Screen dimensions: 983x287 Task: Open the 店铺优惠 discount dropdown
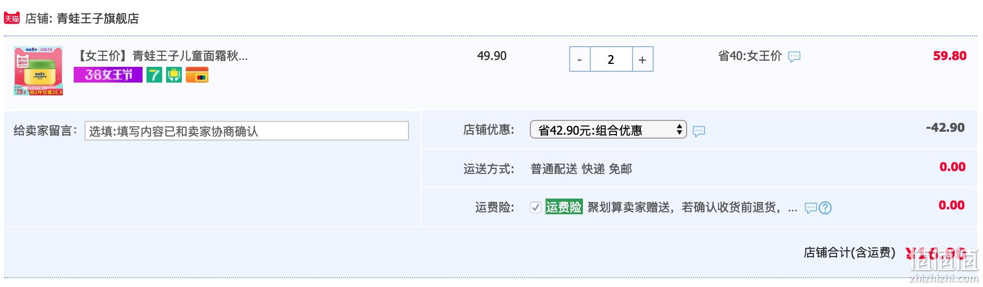608,130
